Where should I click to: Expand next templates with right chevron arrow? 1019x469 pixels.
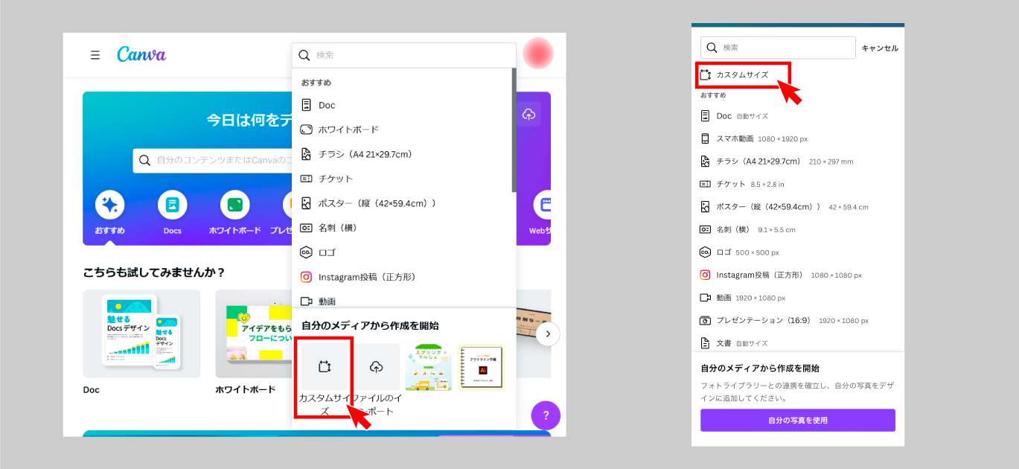[x=548, y=334]
